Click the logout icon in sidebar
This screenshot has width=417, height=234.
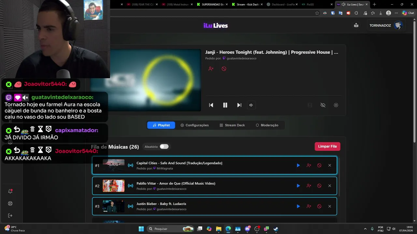[10, 215]
